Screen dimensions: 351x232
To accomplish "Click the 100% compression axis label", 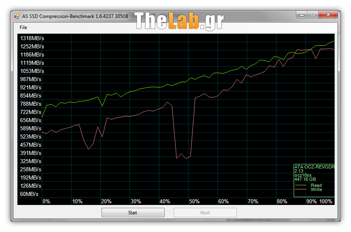I will point(326,201).
